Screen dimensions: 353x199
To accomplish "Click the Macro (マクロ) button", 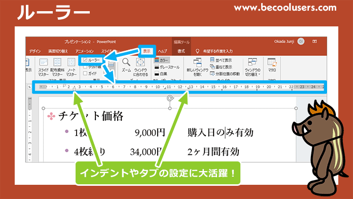I will (272, 65).
